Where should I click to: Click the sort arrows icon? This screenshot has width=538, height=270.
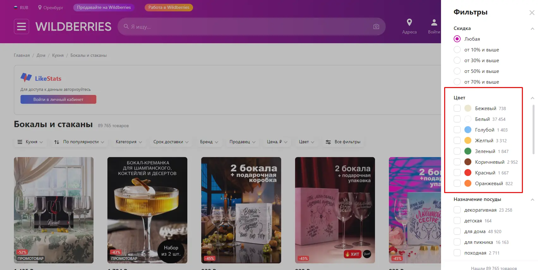(x=57, y=142)
